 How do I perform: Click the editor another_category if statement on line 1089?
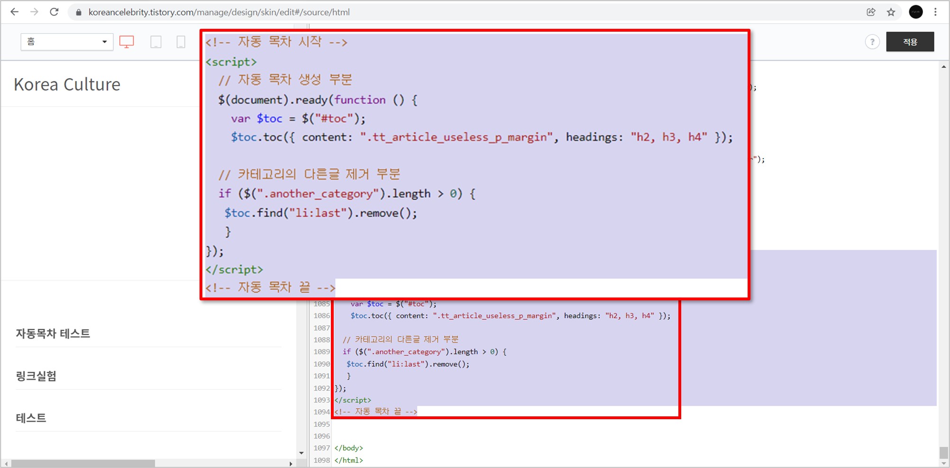point(425,351)
